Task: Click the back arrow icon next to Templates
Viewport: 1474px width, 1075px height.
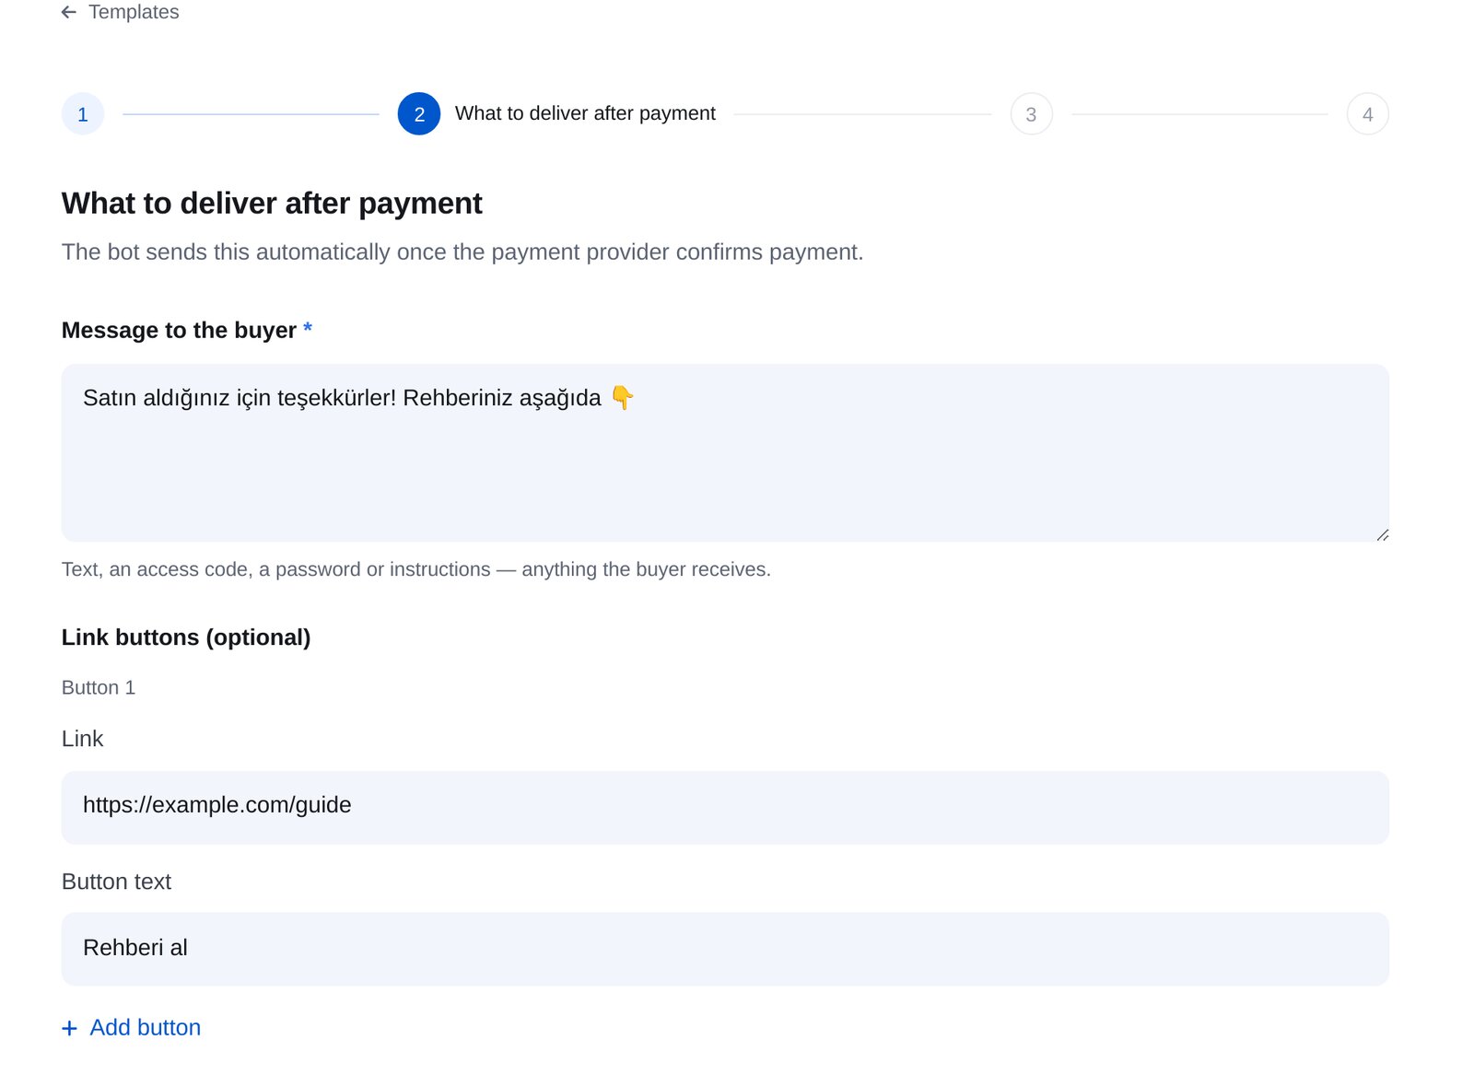Action: (x=69, y=12)
